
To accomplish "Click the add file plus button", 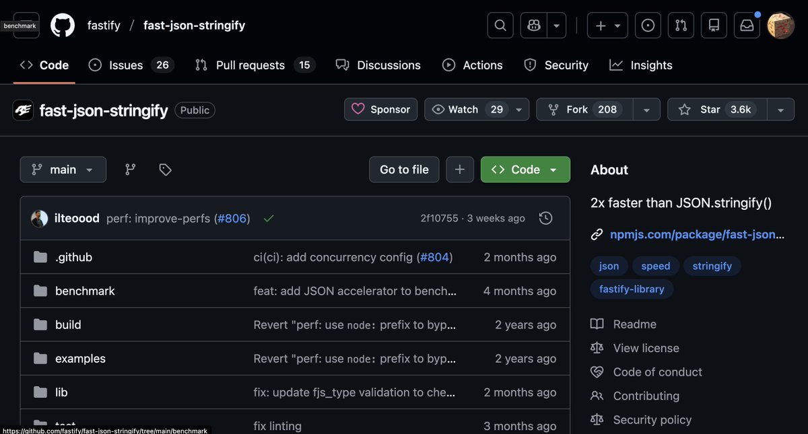I will click(x=460, y=170).
